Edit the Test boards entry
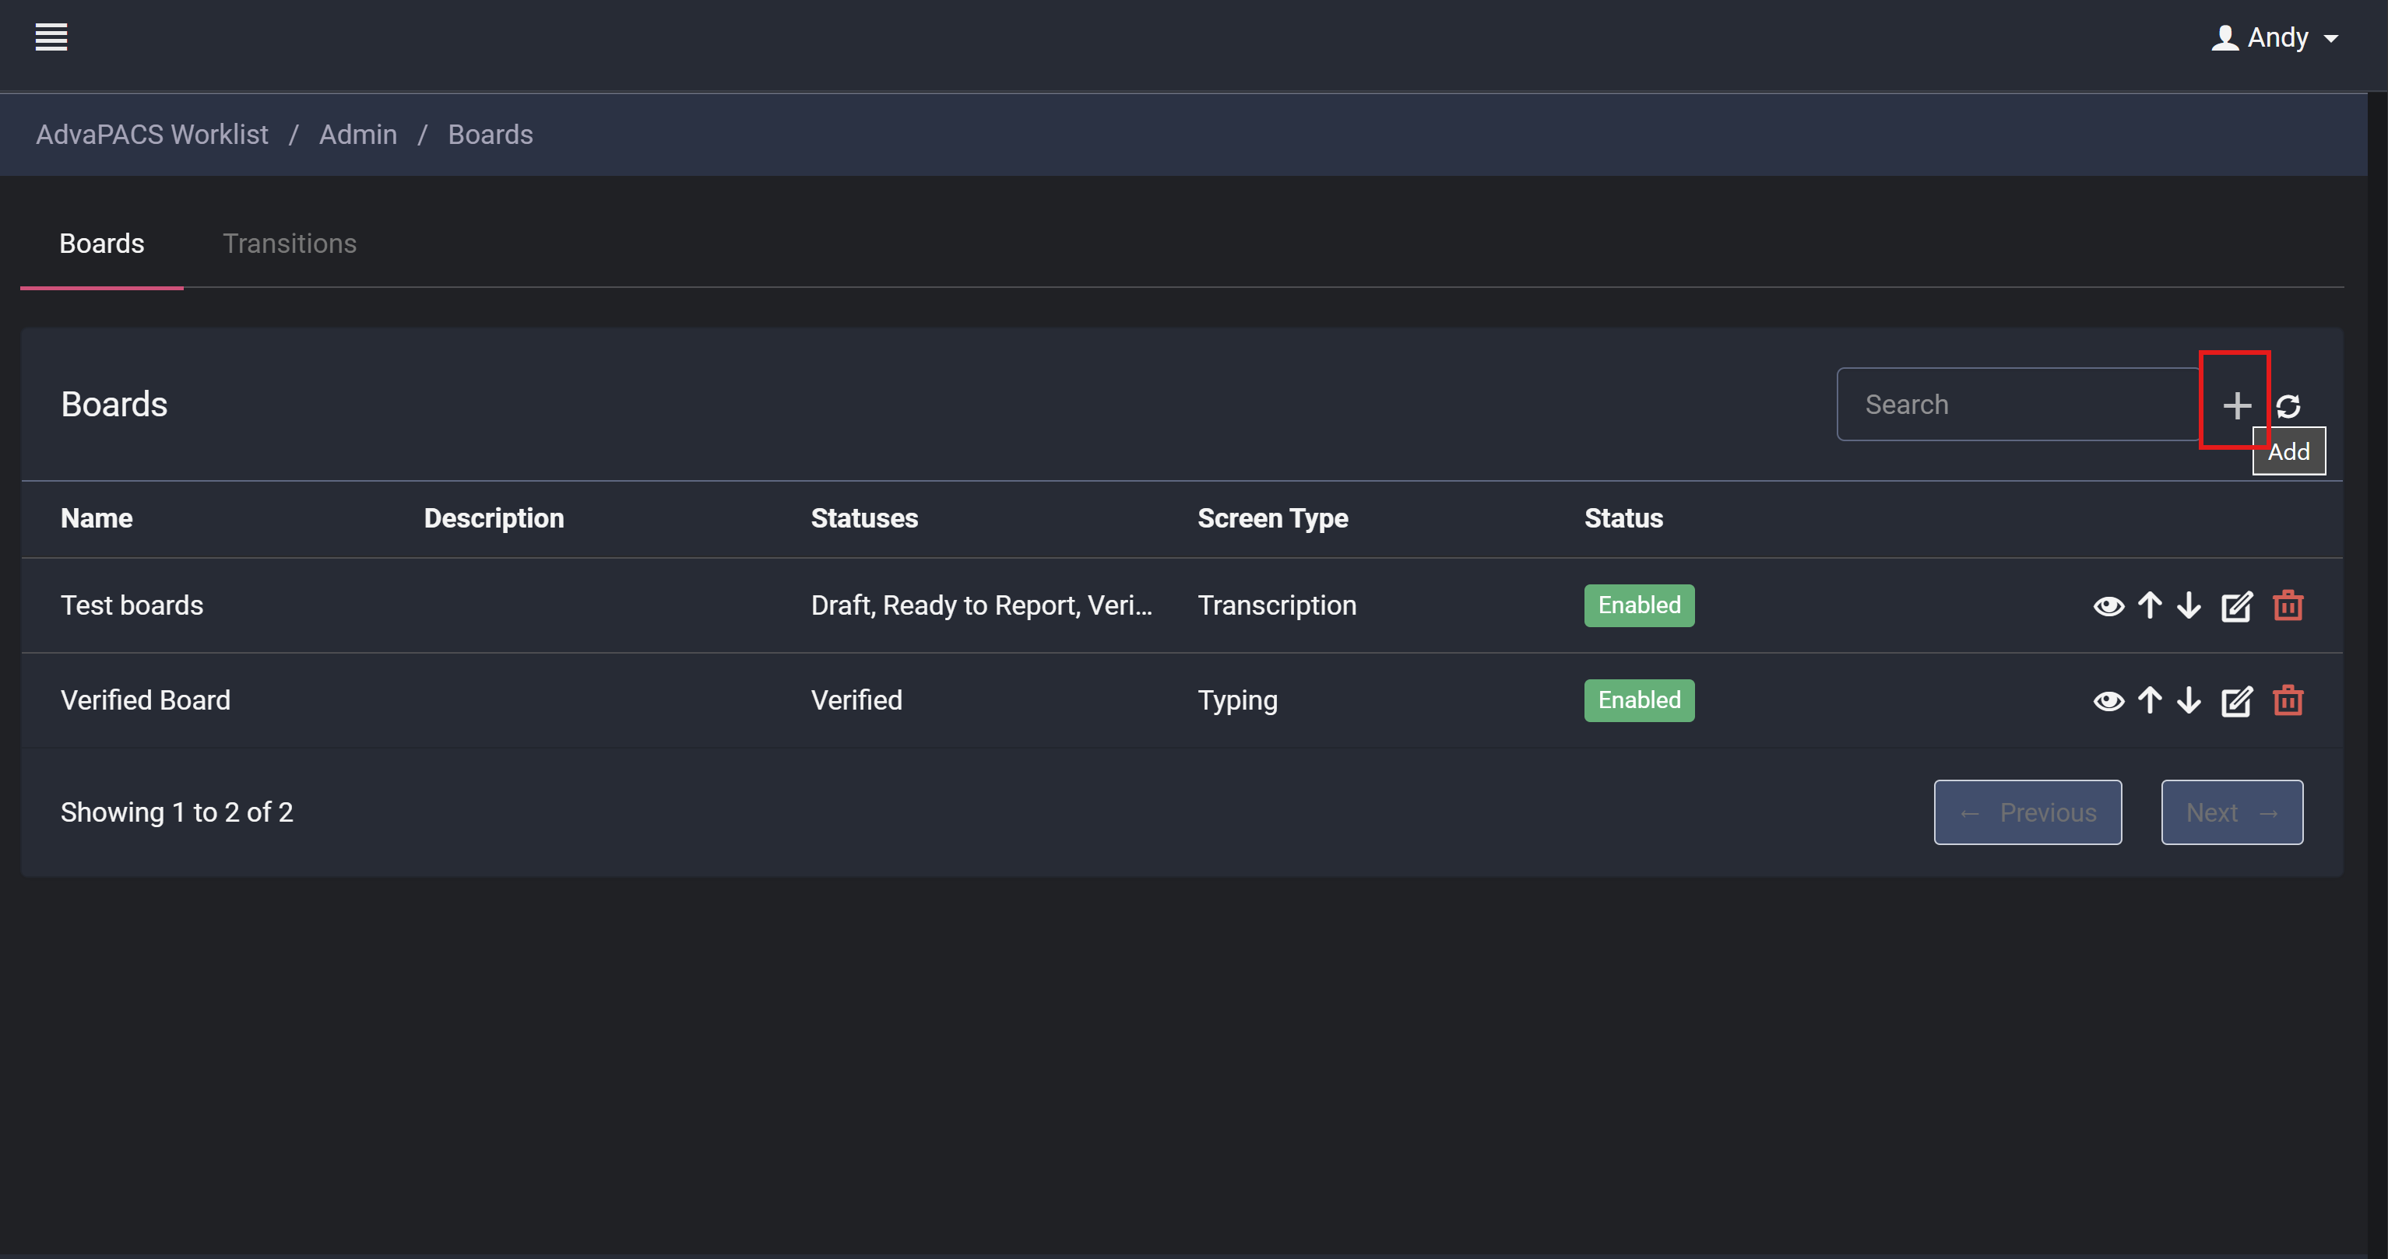The width and height of the screenshot is (2388, 1259). pyautogui.click(x=2236, y=606)
